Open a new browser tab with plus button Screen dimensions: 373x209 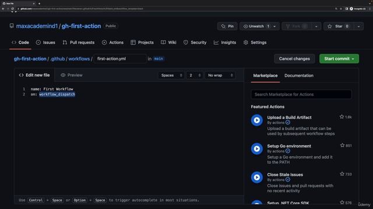click(39, 3)
